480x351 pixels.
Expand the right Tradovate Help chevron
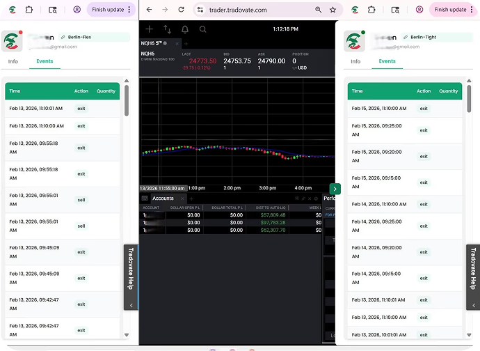click(x=474, y=305)
